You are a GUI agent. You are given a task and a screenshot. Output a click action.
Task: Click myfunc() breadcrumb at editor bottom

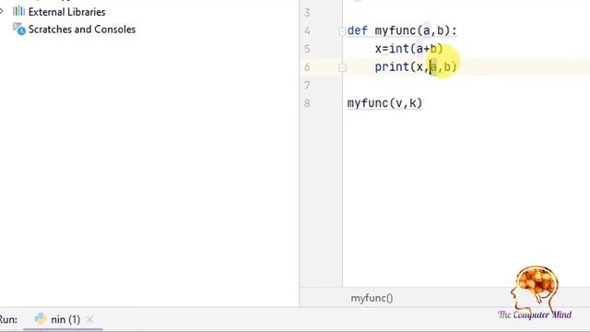pyautogui.click(x=372, y=298)
